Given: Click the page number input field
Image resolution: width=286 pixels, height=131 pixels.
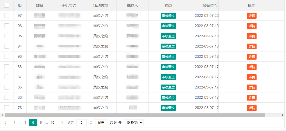Looking at the screenshot, I should point(81,123).
